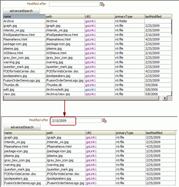Open goLink1 for edit.jpg row
Screen dimensions: 179x187
click(x=91, y=90)
